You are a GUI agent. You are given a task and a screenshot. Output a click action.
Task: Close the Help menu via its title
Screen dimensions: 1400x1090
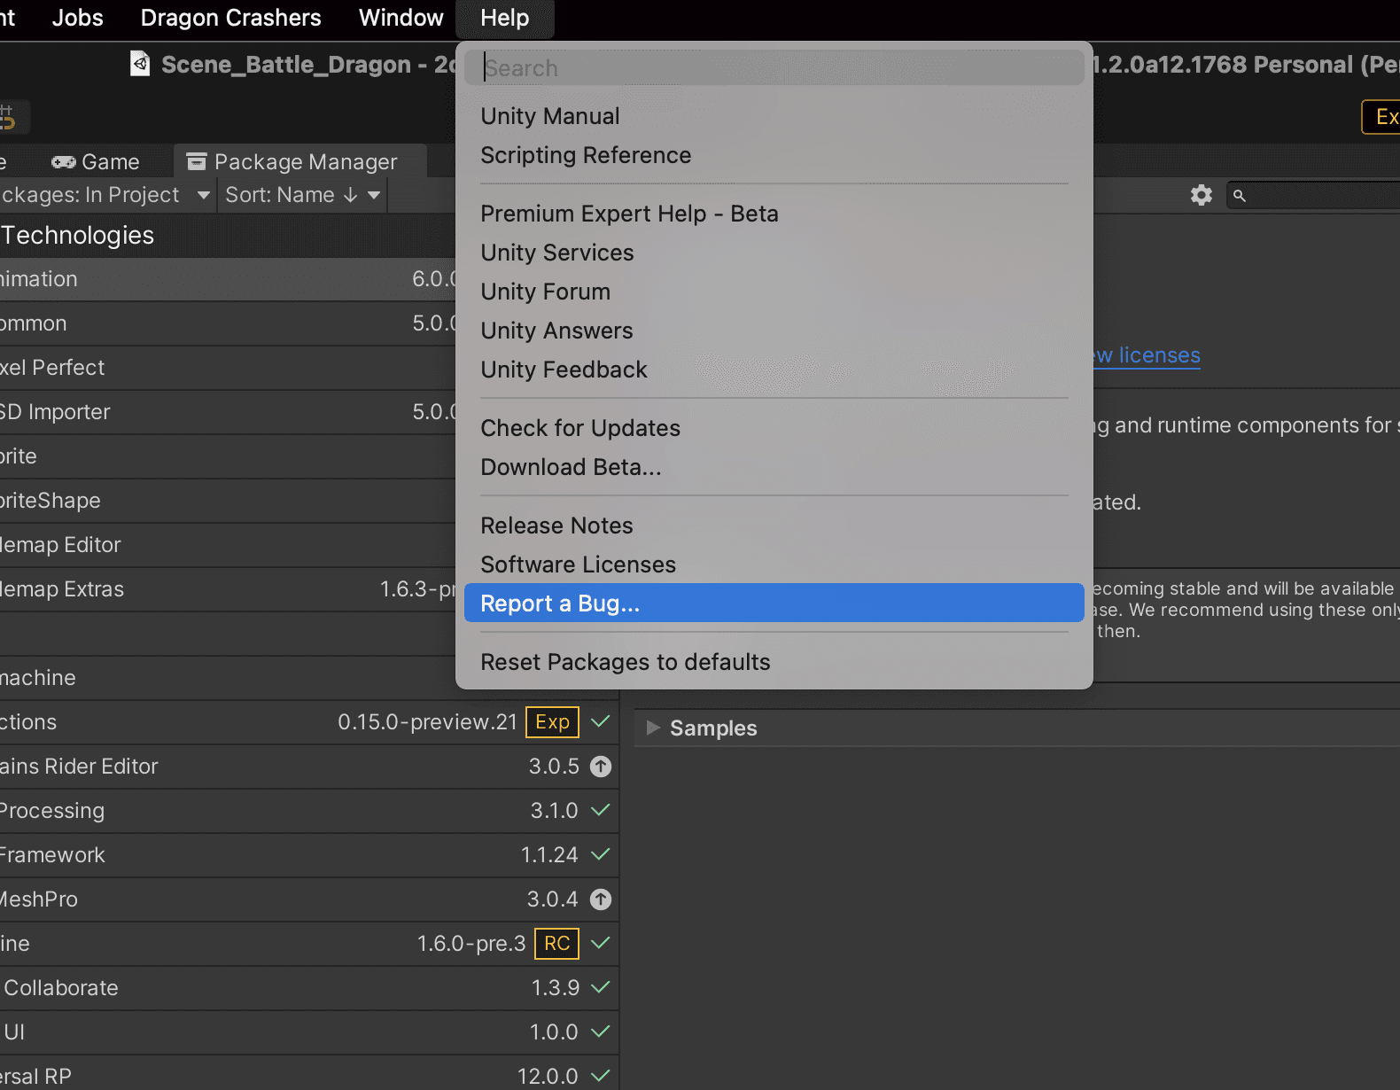click(x=504, y=18)
